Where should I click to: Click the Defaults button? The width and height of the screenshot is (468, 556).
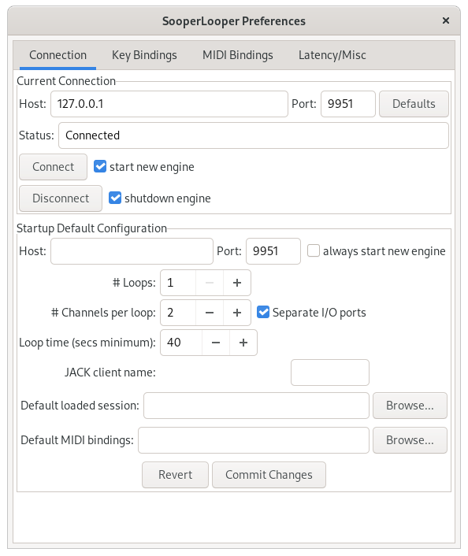click(x=414, y=104)
